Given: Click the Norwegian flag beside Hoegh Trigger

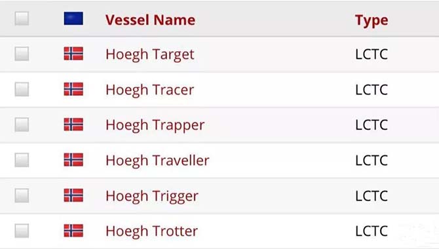Looking at the screenshot, I should [x=73, y=195].
